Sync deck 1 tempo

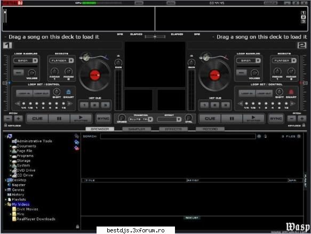pos(103,119)
